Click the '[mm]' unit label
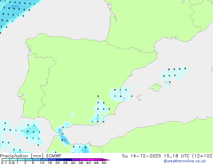213x164 pixels. point(37,156)
